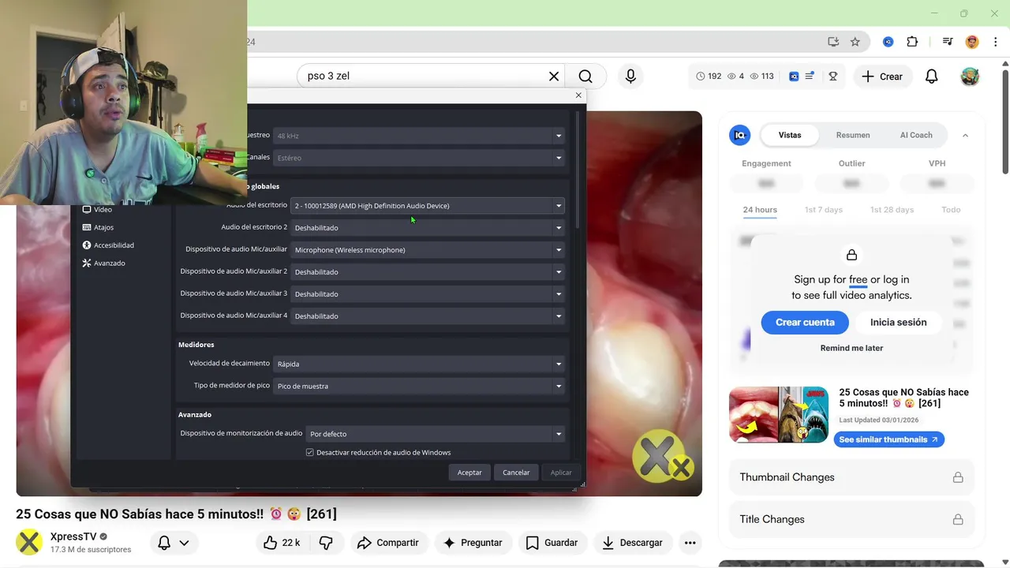Click lock icon on Title Changes

coord(958,519)
